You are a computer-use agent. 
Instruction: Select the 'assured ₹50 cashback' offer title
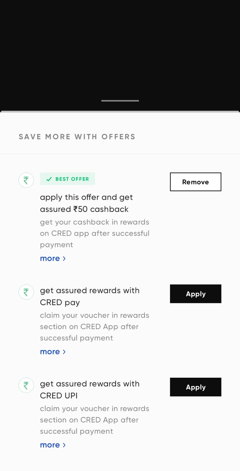point(86,203)
